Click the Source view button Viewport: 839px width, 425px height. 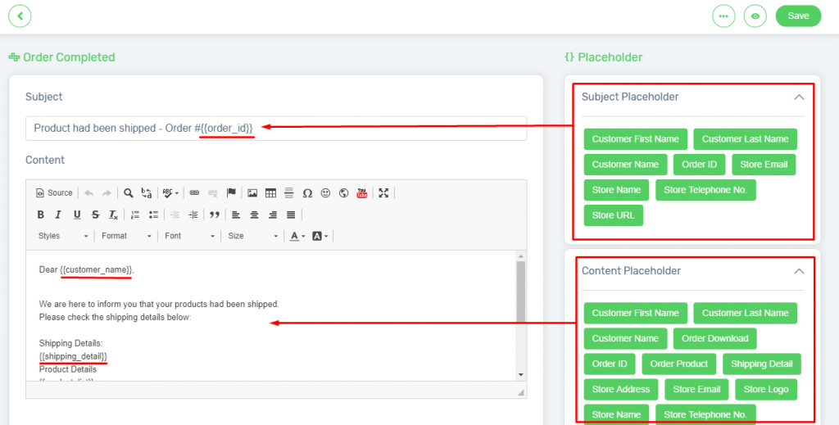coord(54,193)
